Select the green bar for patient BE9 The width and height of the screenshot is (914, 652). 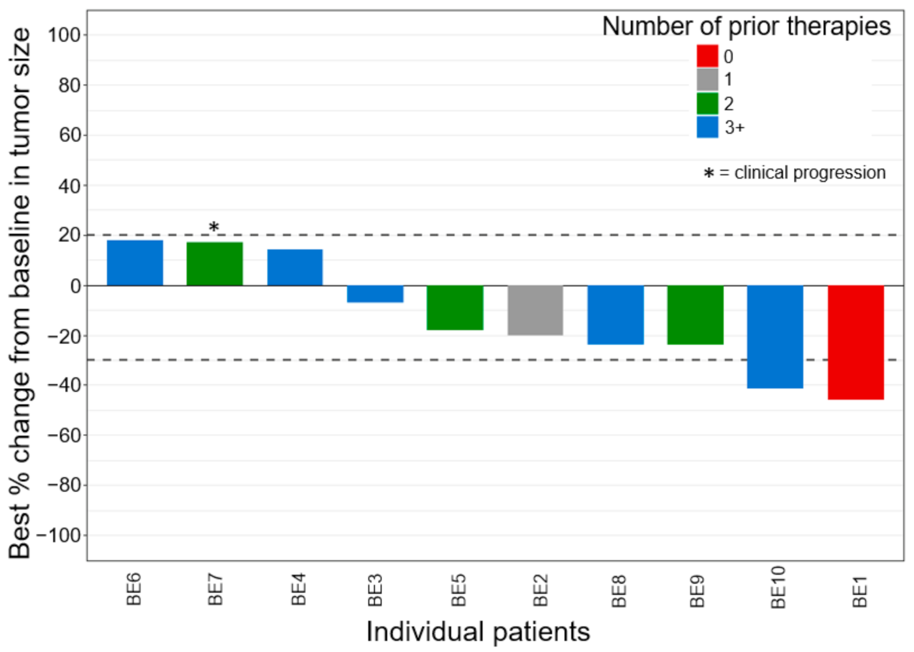point(695,315)
